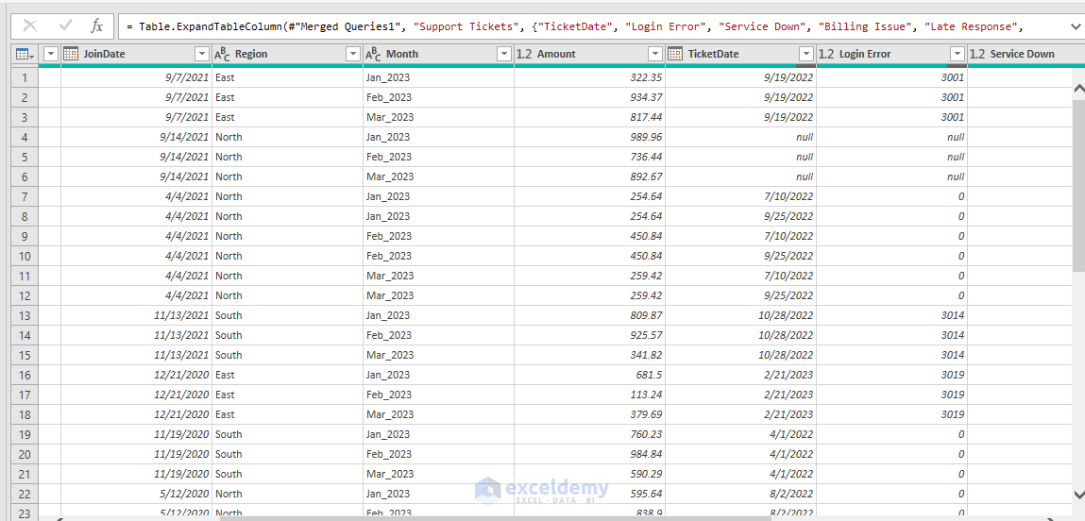Click Region cell East in row 16
This screenshot has height=521, width=1085.
tap(287, 375)
